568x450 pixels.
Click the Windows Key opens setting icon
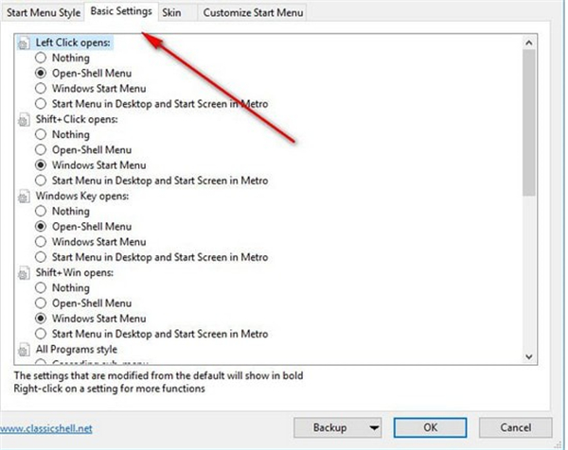[x=26, y=197]
